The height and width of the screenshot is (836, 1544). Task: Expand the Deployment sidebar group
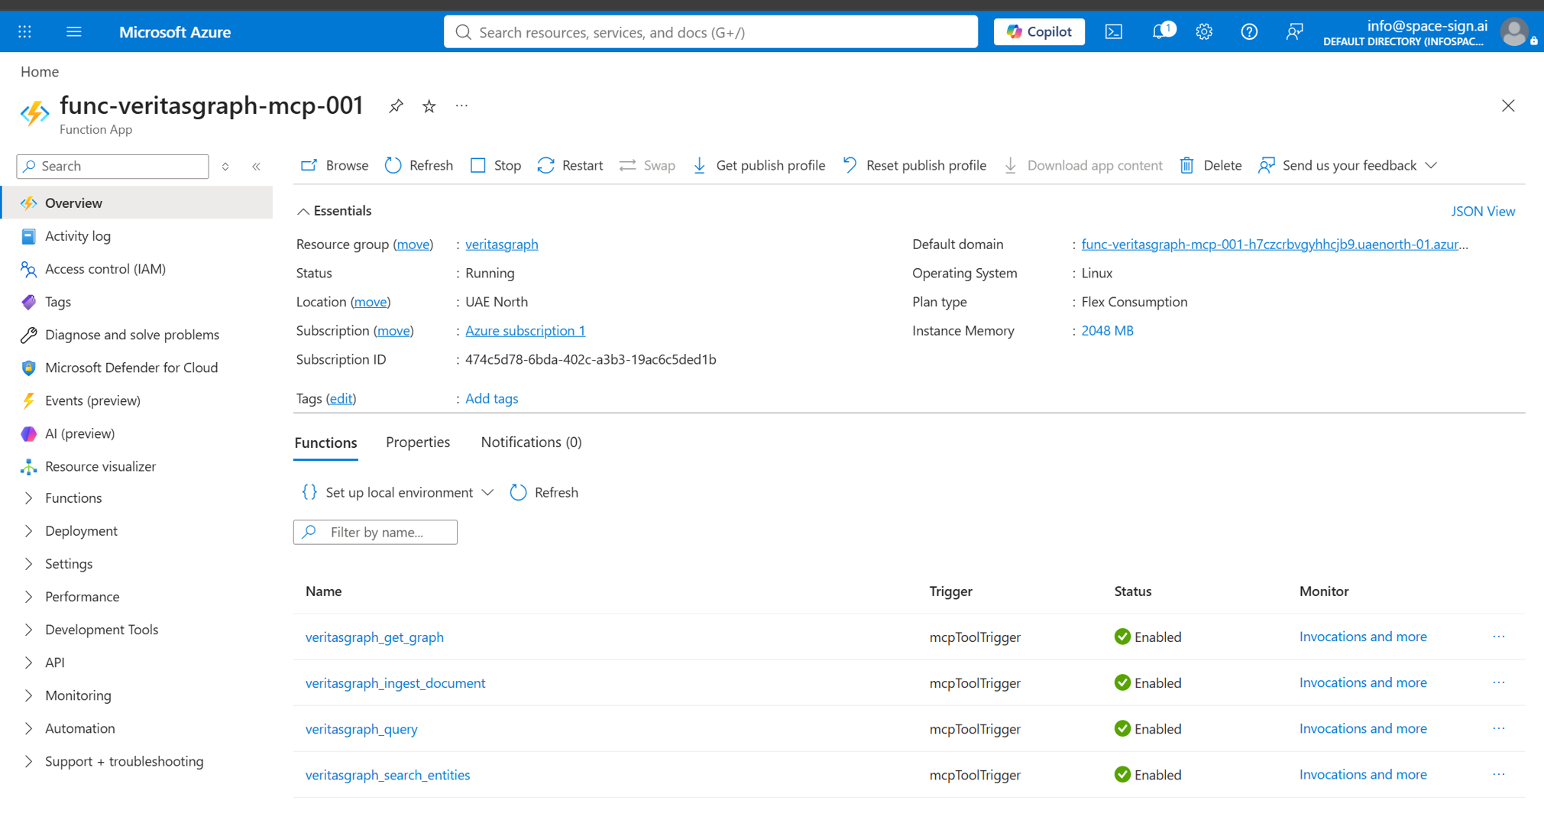[x=81, y=531]
